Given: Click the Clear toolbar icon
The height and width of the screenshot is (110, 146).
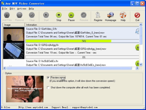Looking at the screenshot, I should (x=32, y=15).
